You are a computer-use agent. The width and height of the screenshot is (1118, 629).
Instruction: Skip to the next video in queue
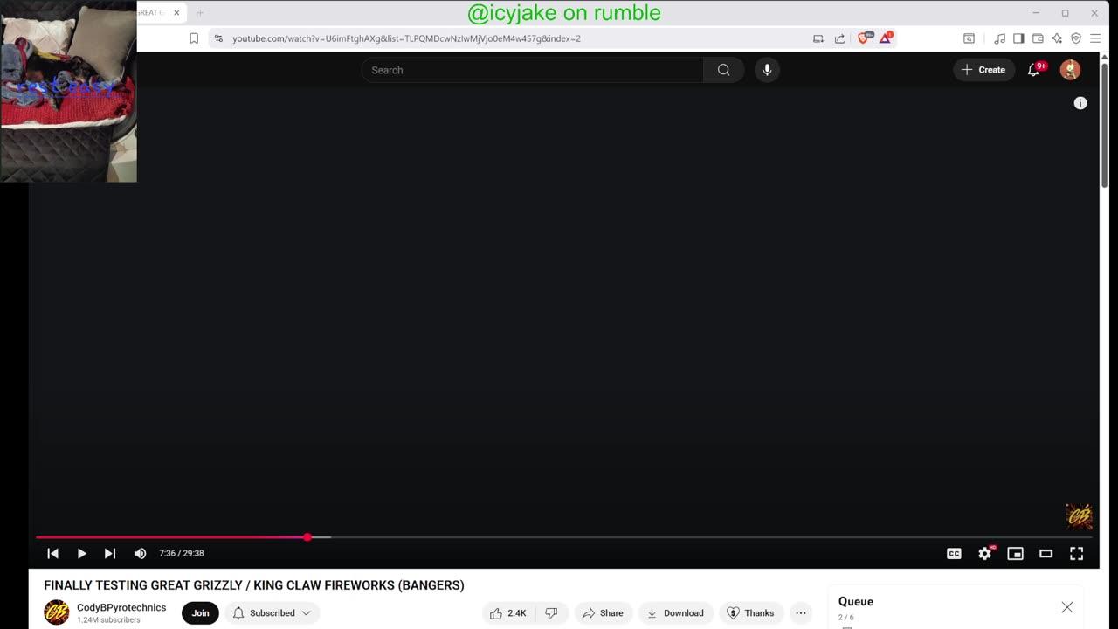point(110,553)
